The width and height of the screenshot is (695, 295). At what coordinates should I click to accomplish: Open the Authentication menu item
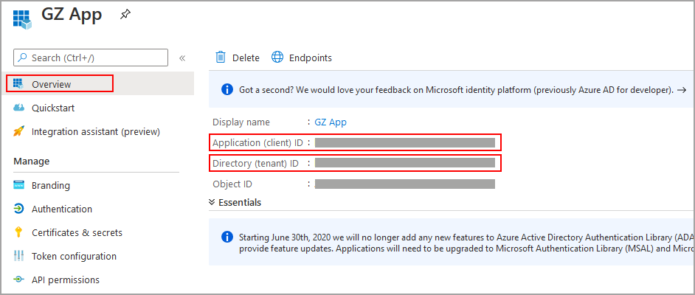click(62, 209)
